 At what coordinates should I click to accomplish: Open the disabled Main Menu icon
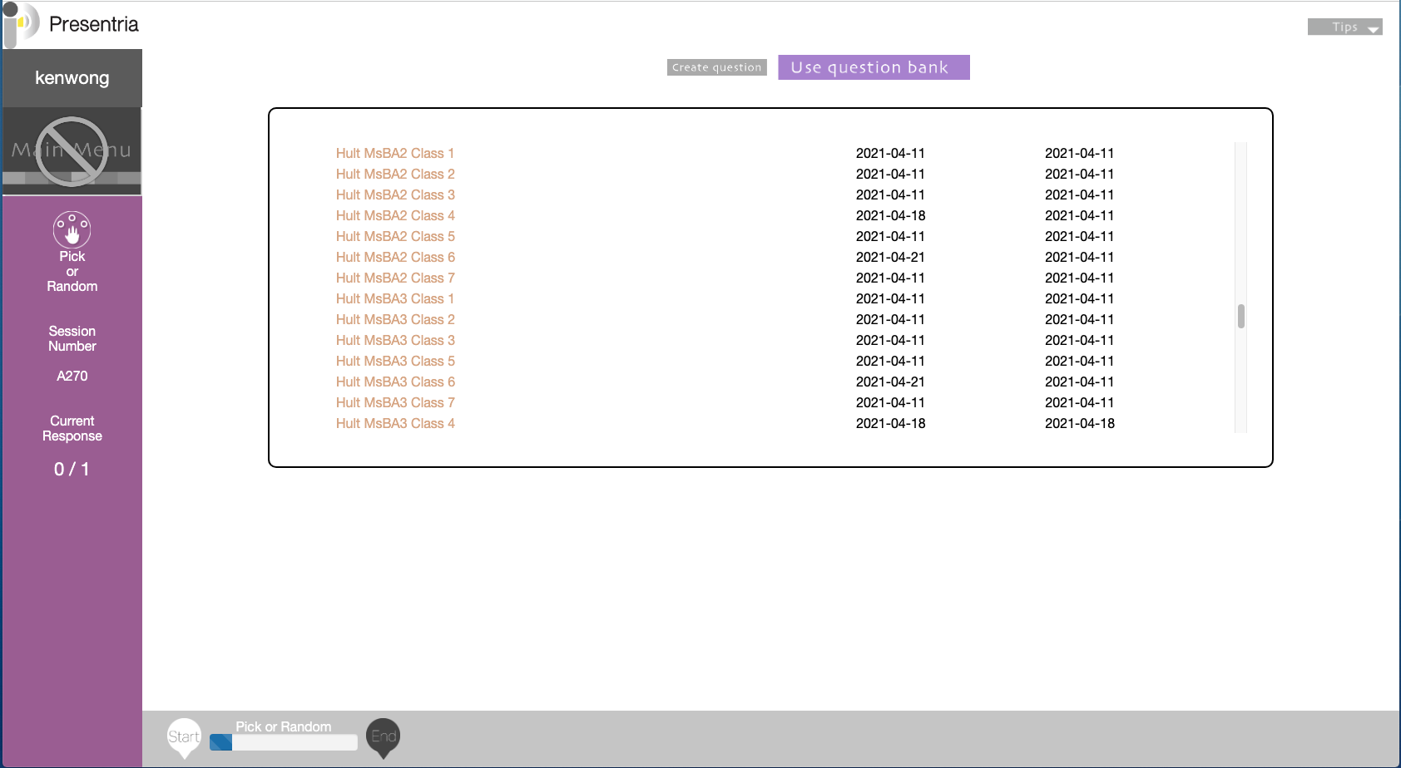(x=72, y=151)
